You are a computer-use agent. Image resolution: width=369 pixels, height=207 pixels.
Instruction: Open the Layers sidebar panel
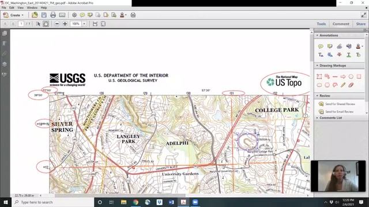(x=5, y=64)
